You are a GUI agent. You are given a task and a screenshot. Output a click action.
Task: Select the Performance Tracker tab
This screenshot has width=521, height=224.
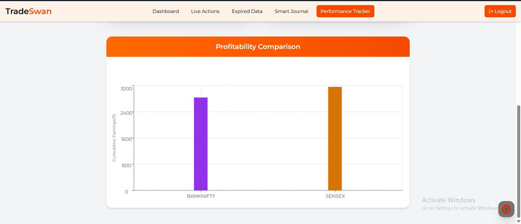pyautogui.click(x=345, y=11)
